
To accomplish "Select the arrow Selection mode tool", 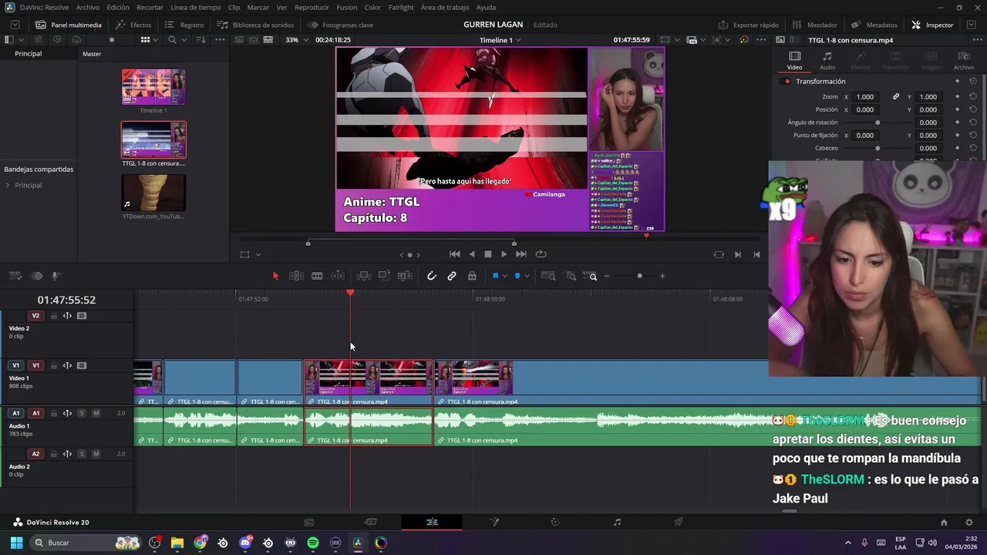I will click(275, 276).
